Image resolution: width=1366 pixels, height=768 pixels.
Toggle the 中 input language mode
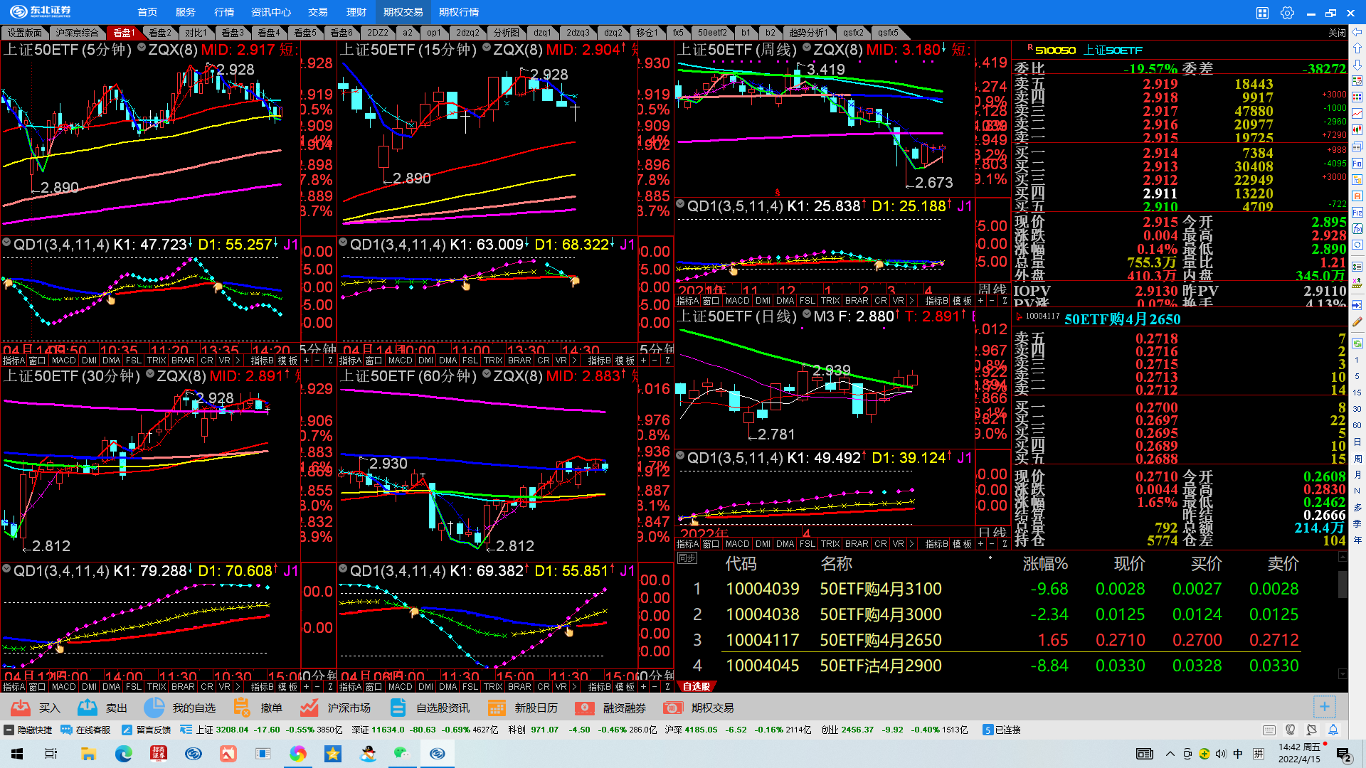click(1238, 754)
